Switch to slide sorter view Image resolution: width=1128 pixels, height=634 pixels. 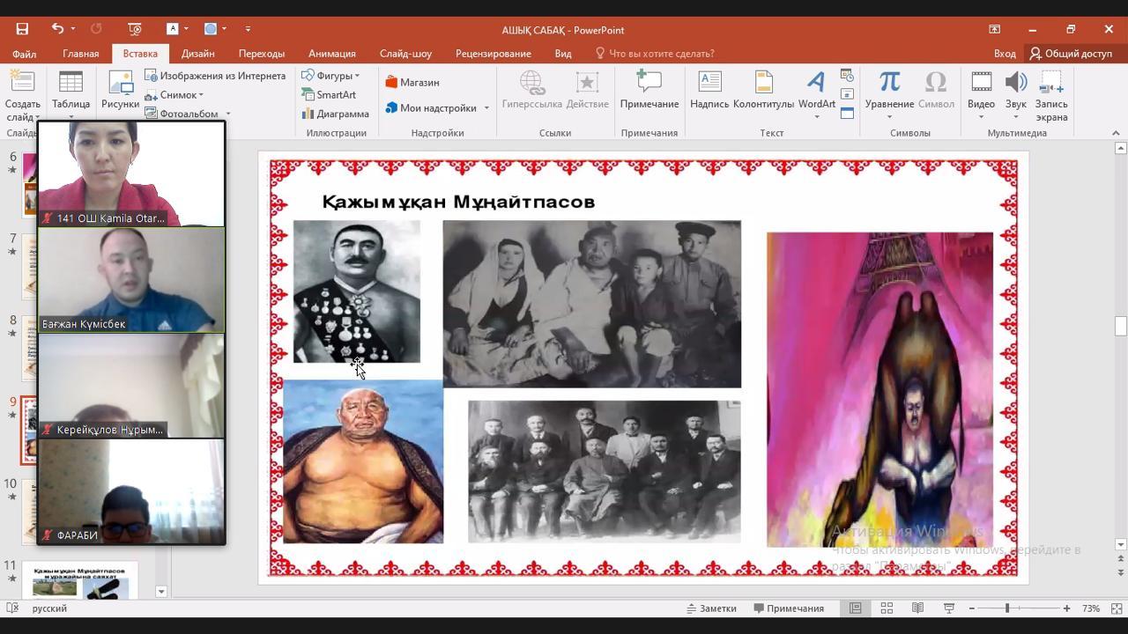[887, 608]
